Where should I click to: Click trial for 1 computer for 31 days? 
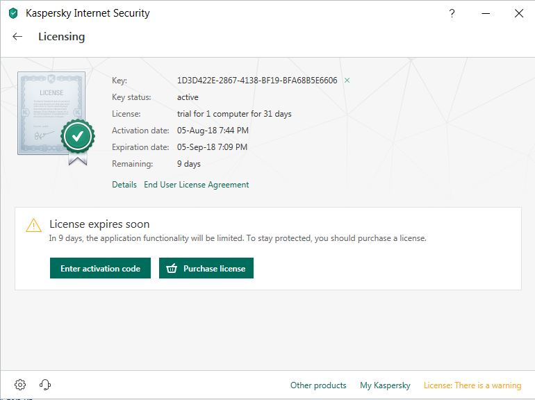pos(234,114)
